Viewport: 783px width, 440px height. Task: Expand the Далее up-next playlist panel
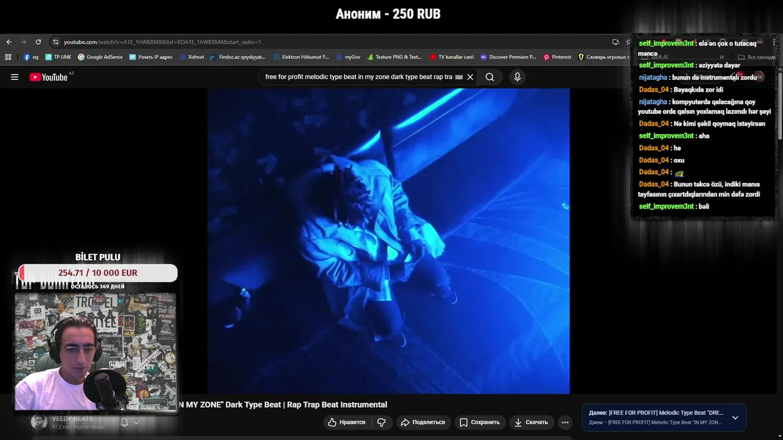[735, 417]
